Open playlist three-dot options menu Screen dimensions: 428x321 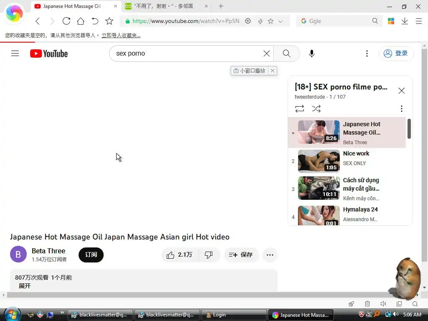402,109
